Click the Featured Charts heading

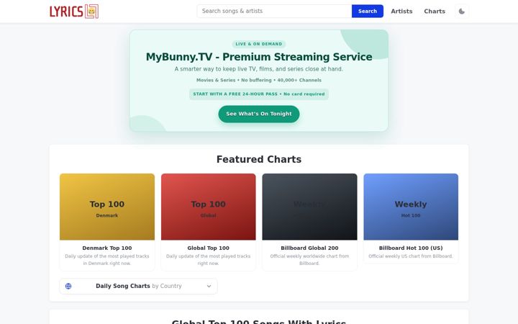pyautogui.click(x=259, y=159)
